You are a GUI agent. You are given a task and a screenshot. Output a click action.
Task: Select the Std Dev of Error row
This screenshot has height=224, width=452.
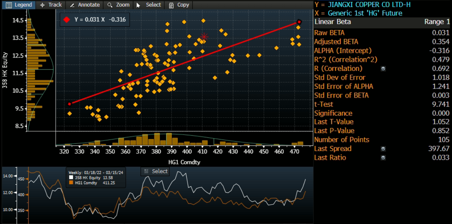point(382,77)
